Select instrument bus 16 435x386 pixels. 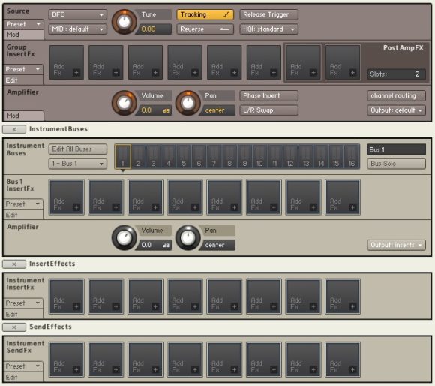(352, 157)
